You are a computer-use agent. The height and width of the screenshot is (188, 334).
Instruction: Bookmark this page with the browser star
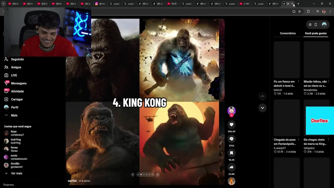click(x=300, y=11)
